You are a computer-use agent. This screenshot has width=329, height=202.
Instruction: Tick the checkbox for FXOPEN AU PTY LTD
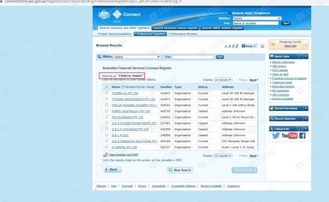(107, 93)
